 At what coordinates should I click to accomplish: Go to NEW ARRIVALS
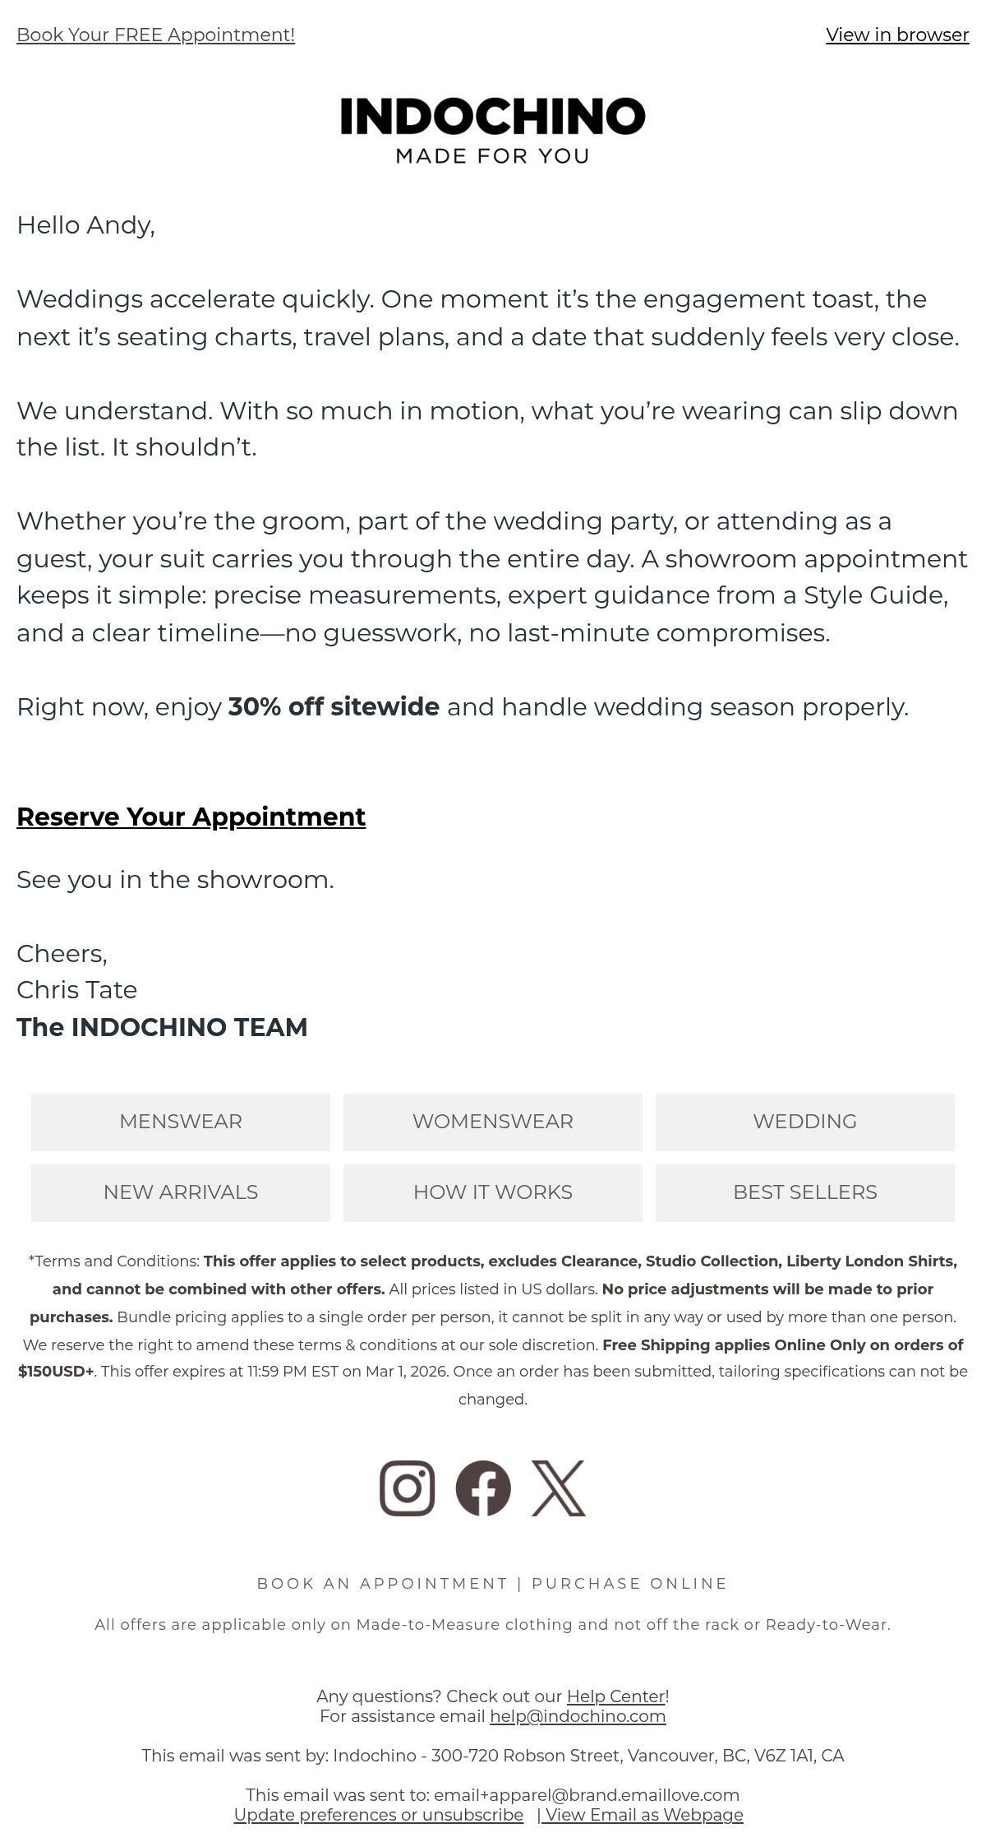click(181, 1192)
